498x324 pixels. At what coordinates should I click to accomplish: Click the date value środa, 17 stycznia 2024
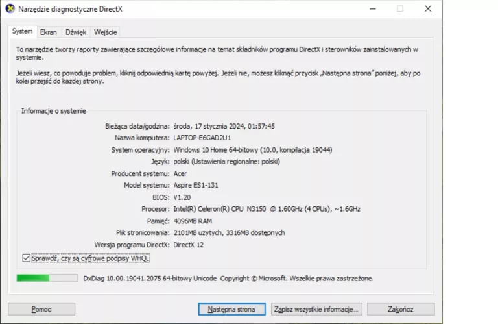click(224, 126)
